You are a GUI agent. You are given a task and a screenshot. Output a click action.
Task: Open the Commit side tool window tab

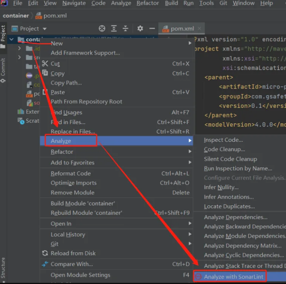point(3,70)
